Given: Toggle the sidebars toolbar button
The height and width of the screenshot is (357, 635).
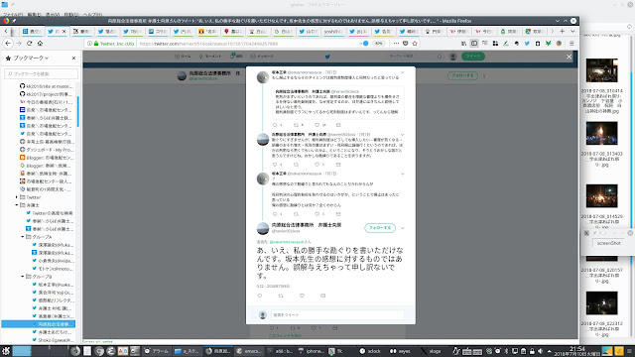Looking at the screenshot, I should [x=474, y=44].
